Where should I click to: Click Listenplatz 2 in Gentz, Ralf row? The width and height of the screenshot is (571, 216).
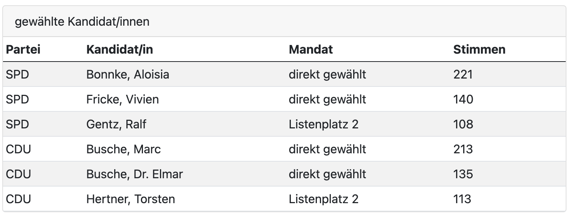click(x=323, y=124)
